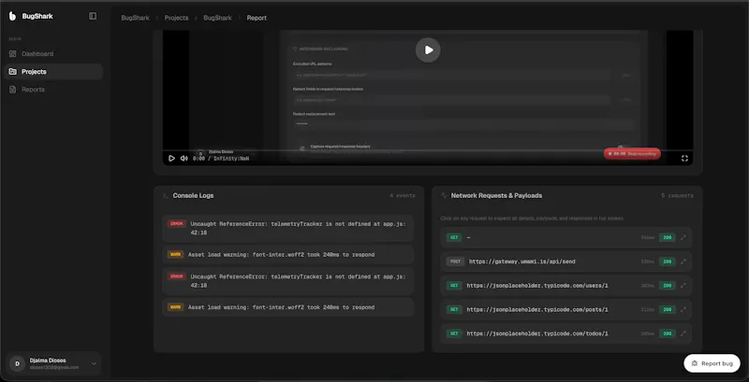Enter fullscreen using the video fullscreen icon

(x=684, y=158)
